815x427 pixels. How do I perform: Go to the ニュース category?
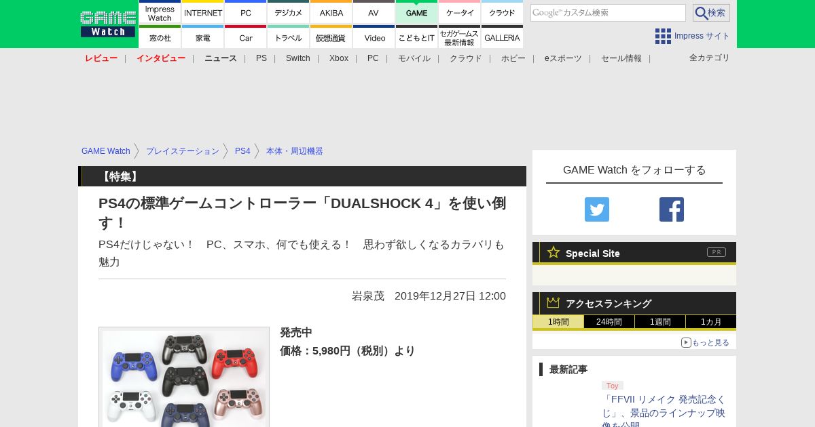(221, 58)
